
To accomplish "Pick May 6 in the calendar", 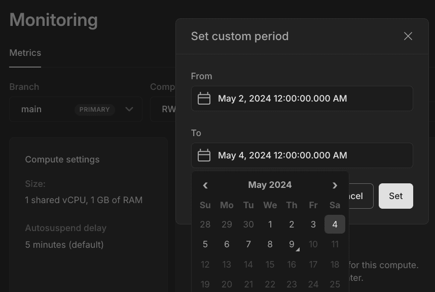I will click(227, 244).
